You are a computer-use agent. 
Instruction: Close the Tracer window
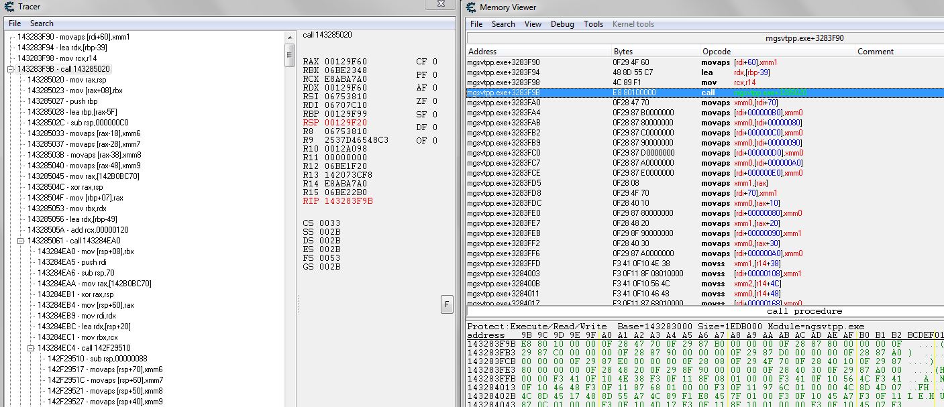pyautogui.click(x=441, y=5)
